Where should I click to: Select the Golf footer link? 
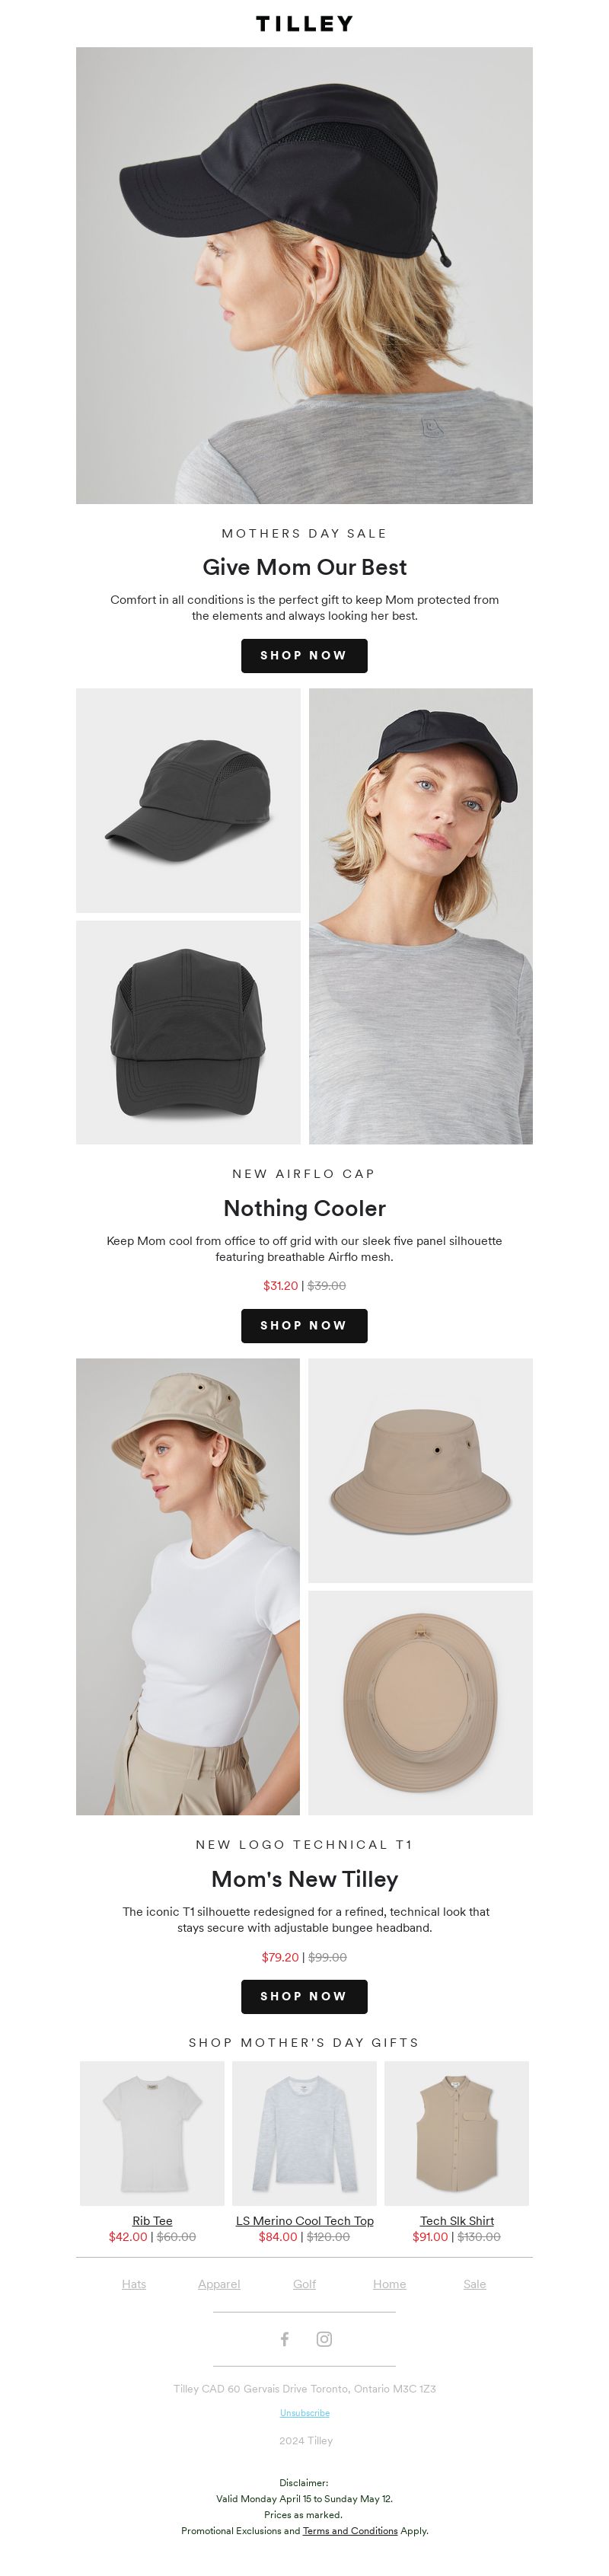tap(304, 2283)
